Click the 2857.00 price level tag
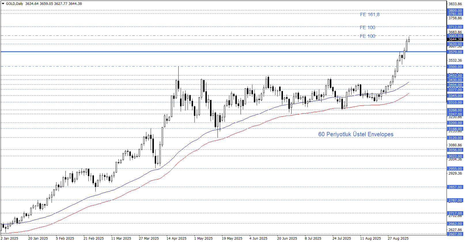The height and width of the screenshot is (242, 465). (455, 187)
